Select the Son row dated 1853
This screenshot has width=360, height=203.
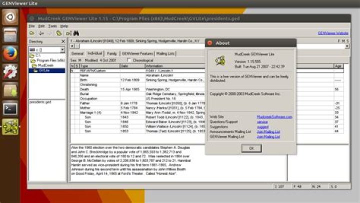[x=138, y=131]
